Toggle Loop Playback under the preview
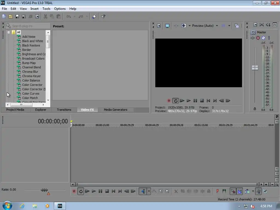Viewport: 280px width, 210px height. (176, 101)
